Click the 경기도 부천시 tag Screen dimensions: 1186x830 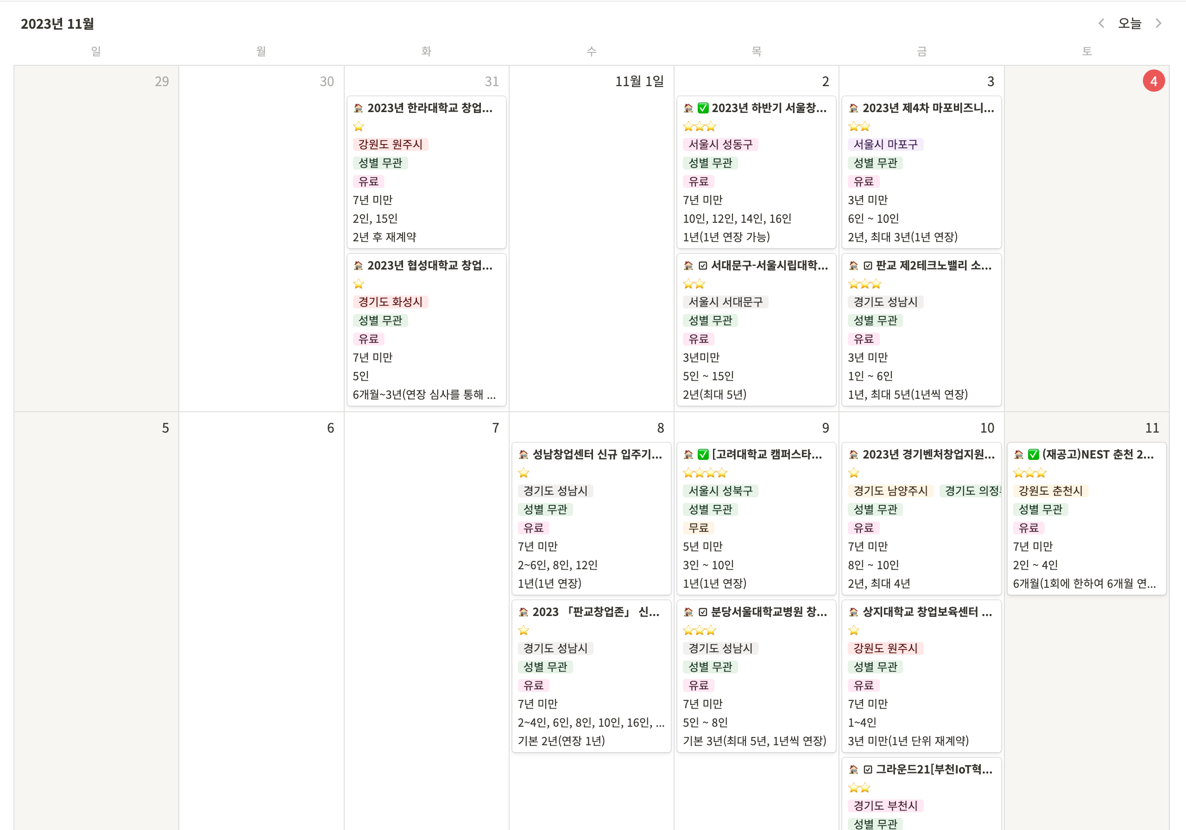click(x=885, y=806)
